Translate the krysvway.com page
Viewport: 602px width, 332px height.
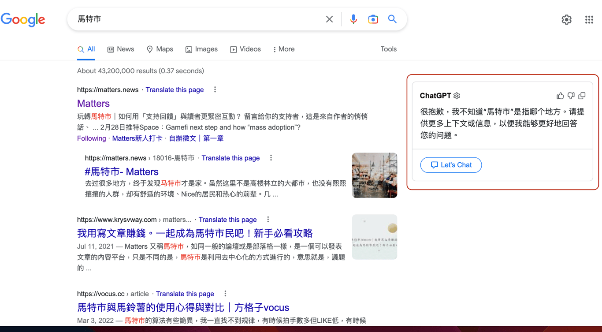coord(227,219)
